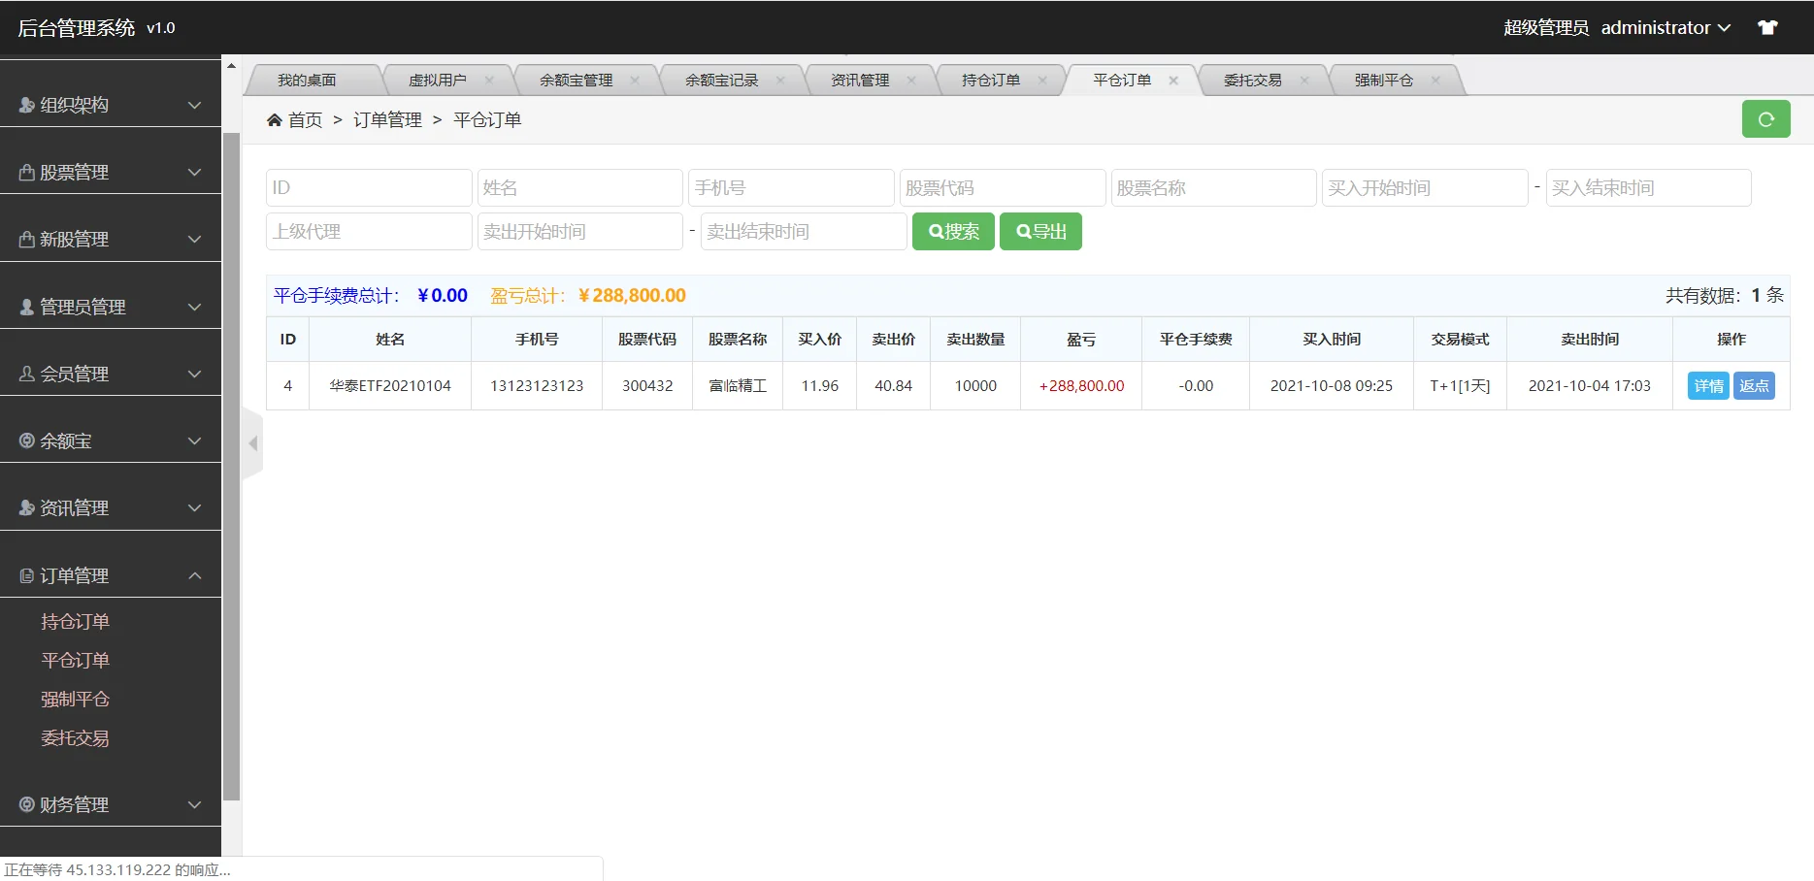
Task: Click the 搜索 search button
Action: (952, 231)
